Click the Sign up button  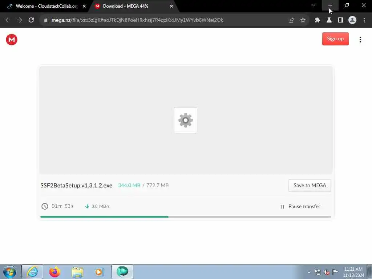point(335,39)
